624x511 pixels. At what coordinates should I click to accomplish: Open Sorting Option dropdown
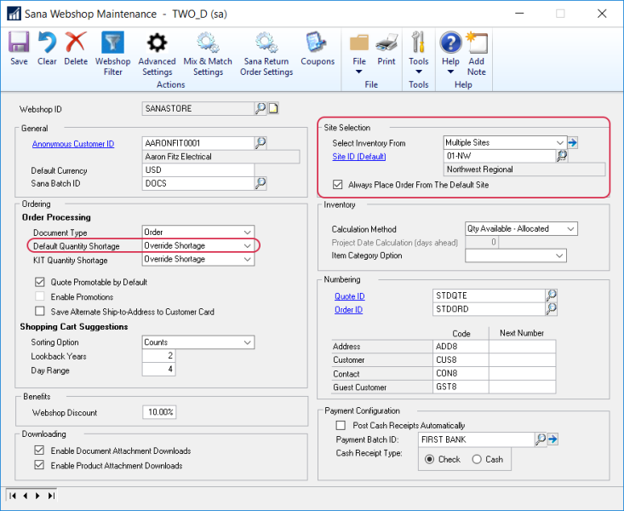pyautogui.click(x=247, y=342)
